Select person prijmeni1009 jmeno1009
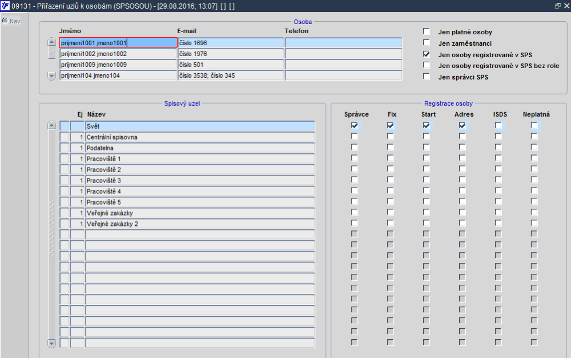The width and height of the screenshot is (571, 358). [118, 65]
